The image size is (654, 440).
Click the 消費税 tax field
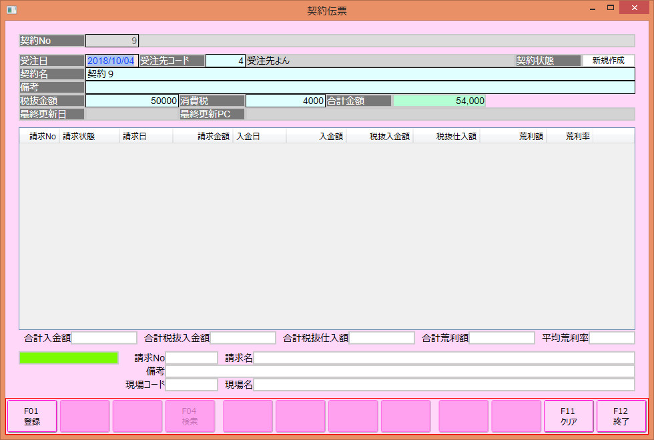click(x=285, y=101)
